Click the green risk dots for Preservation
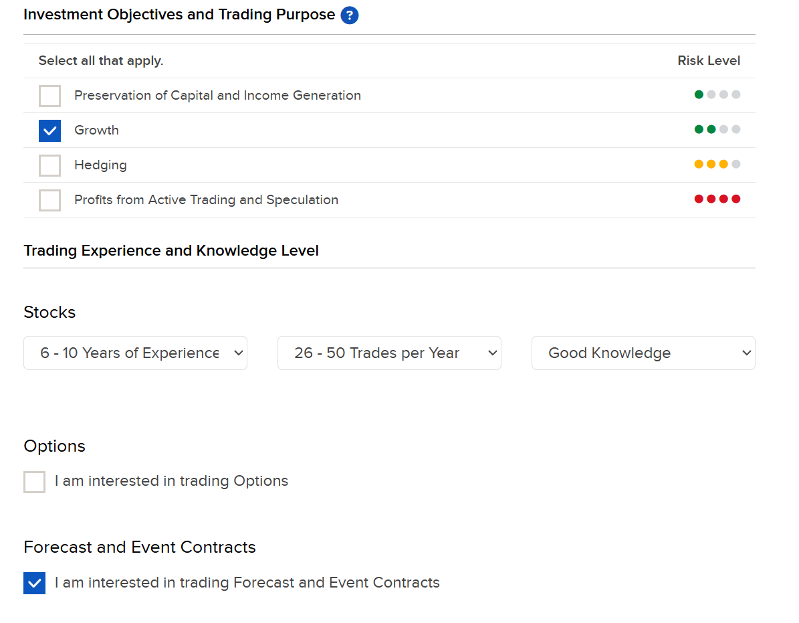Screen dimensions: 799x623 (717, 94)
